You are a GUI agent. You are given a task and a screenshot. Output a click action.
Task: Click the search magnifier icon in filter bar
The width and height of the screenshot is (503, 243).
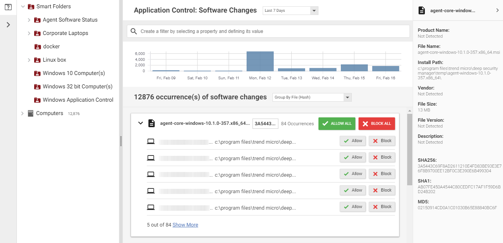pos(134,31)
